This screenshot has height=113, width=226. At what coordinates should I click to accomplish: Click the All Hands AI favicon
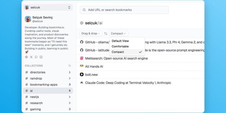click(x=82, y=66)
